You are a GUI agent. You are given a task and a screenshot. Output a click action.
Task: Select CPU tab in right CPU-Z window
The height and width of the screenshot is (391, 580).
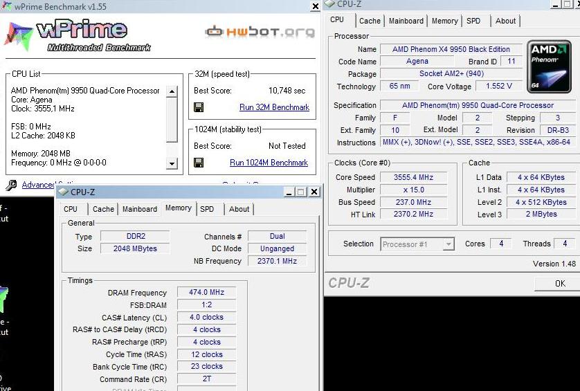[x=337, y=19]
